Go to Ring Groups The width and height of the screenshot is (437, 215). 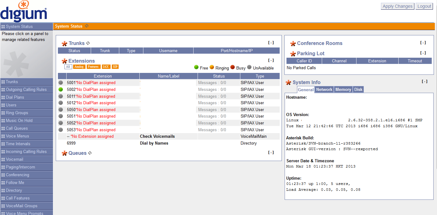point(26,113)
